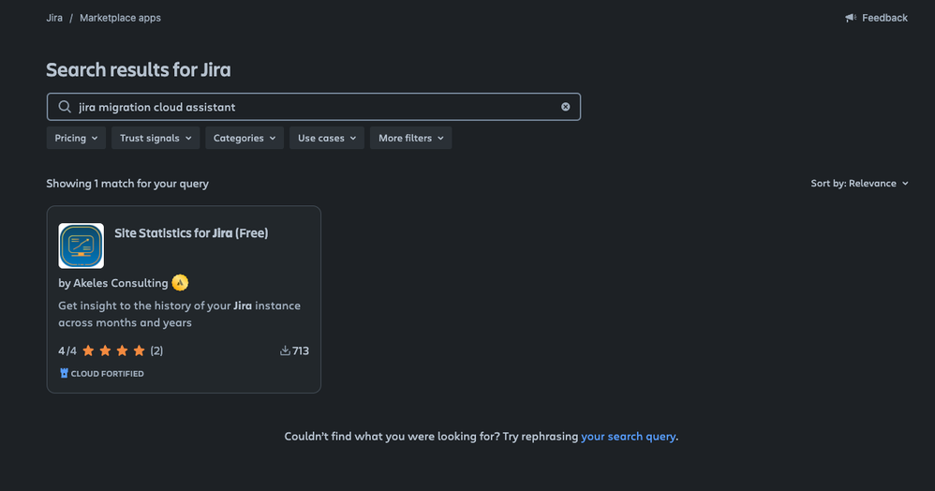This screenshot has width=935, height=491.
Task: Clear the search field with the X icon
Action: tap(565, 107)
